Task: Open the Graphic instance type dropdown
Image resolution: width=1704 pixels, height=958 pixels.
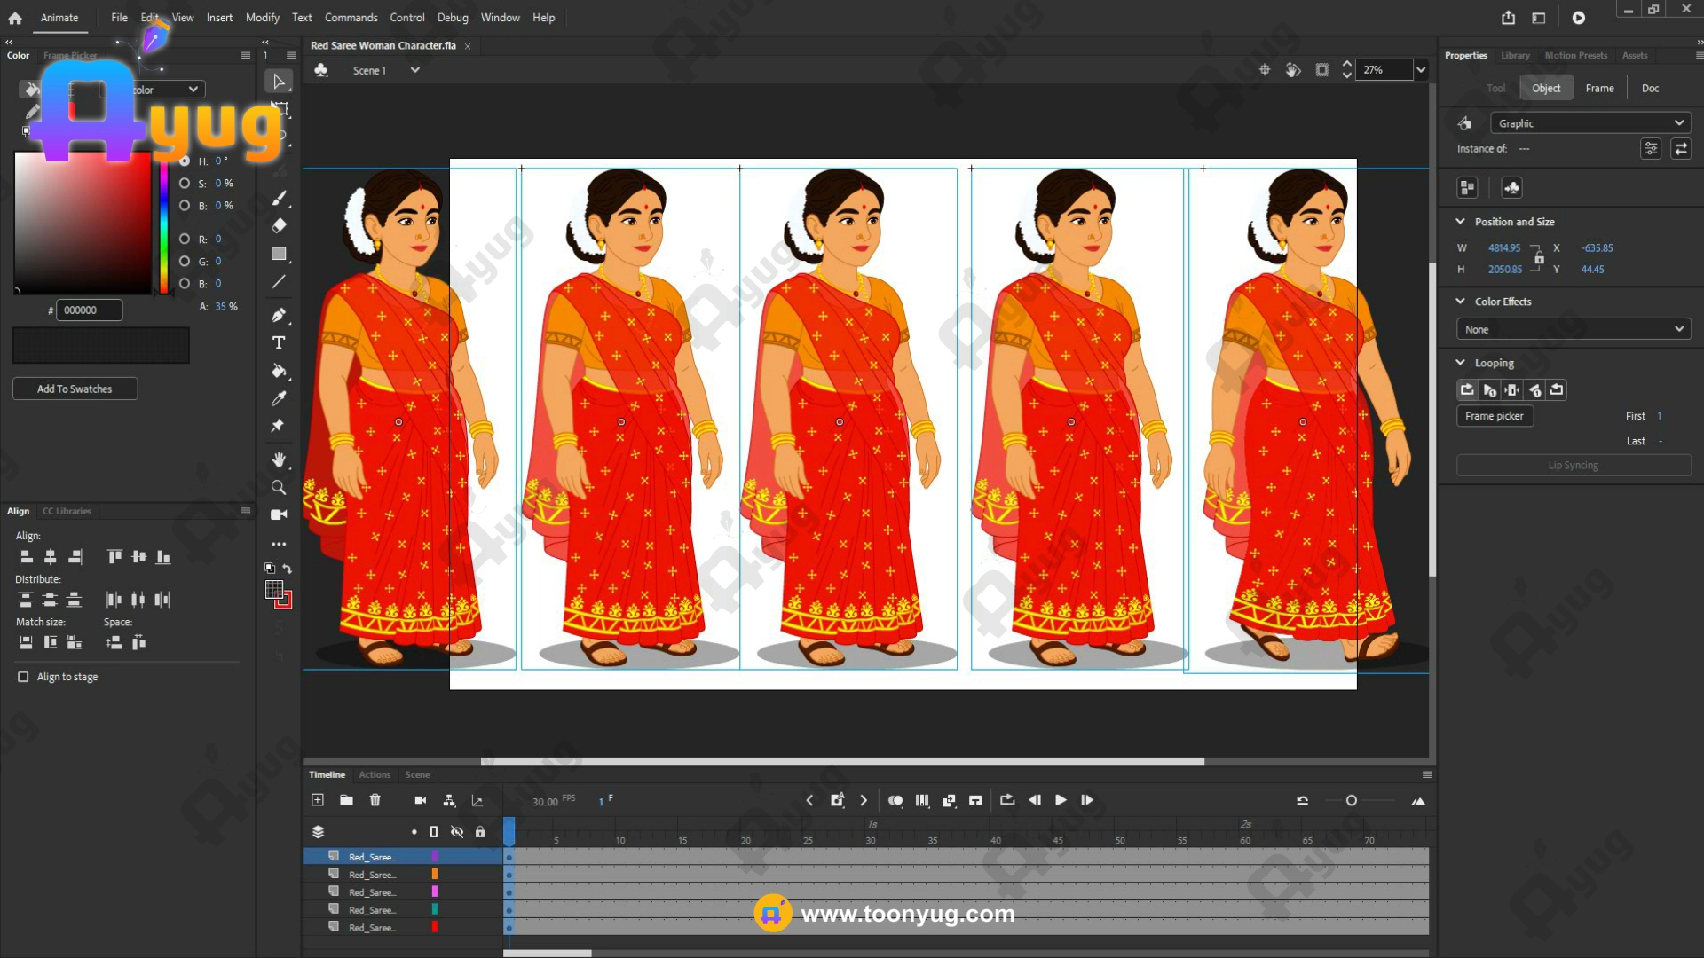Action: (x=1589, y=123)
